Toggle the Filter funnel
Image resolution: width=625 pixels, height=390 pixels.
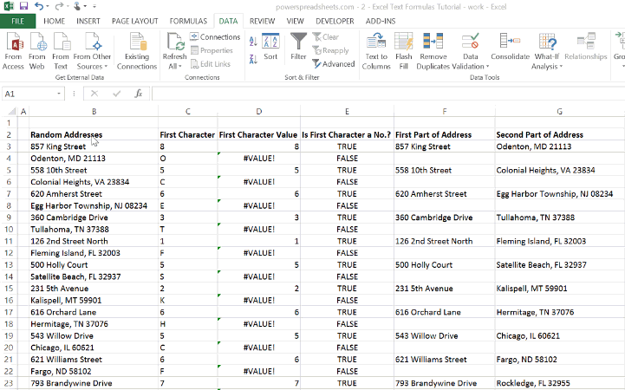pyautogui.click(x=298, y=47)
